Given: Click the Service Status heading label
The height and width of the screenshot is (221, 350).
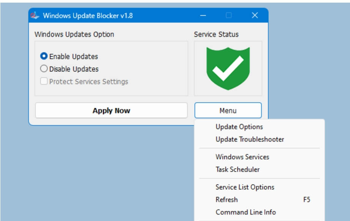Looking at the screenshot, I should tap(216, 34).
